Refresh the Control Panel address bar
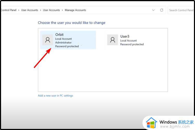This screenshot has height=130, width=195. (x=161, y=10)
